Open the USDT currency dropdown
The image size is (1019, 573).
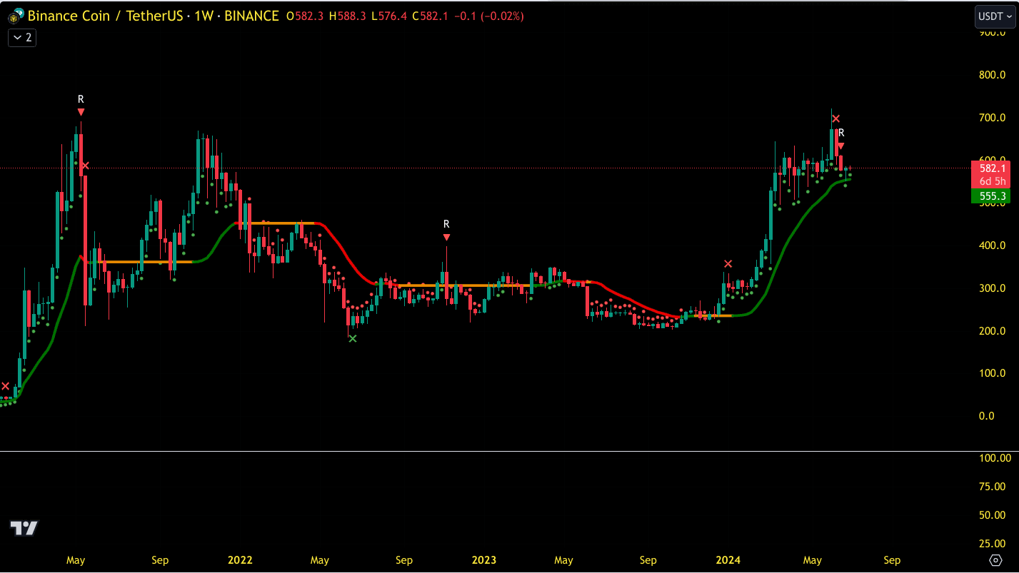[x=995, y=16]
